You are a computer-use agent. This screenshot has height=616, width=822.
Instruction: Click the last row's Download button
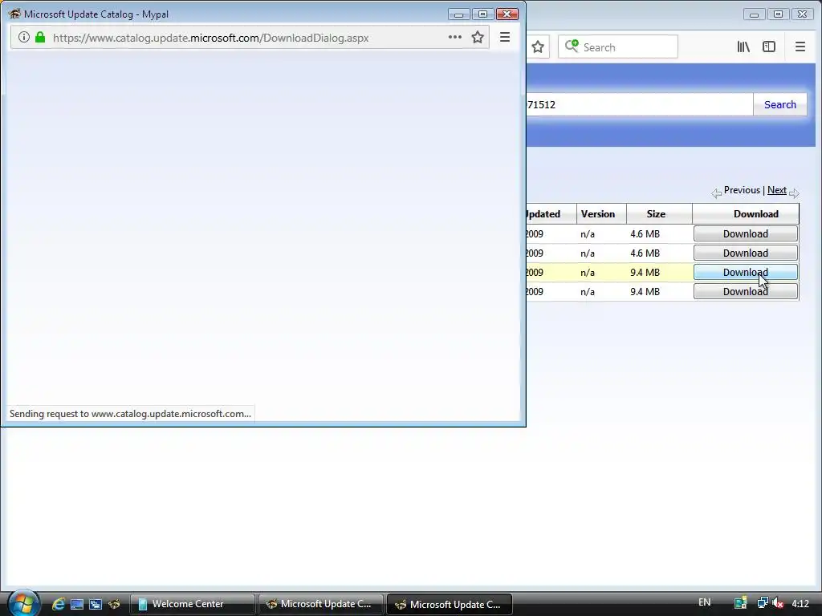coord(746,291)
